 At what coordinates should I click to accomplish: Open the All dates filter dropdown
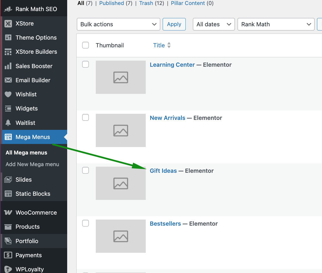214,24
